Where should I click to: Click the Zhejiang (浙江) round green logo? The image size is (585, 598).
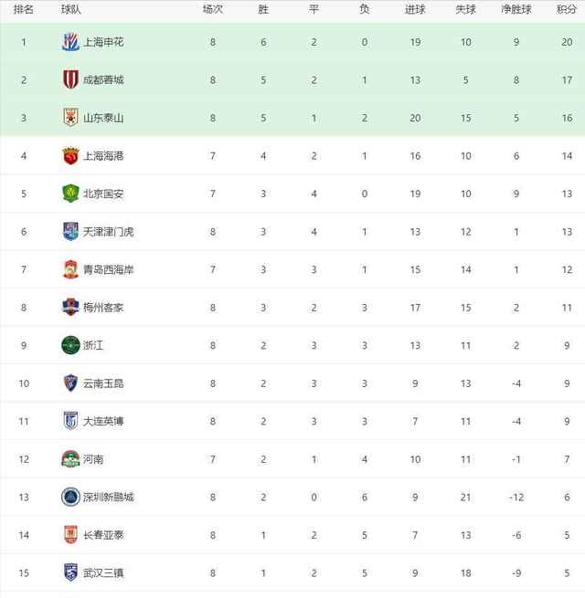click(70, 345)
